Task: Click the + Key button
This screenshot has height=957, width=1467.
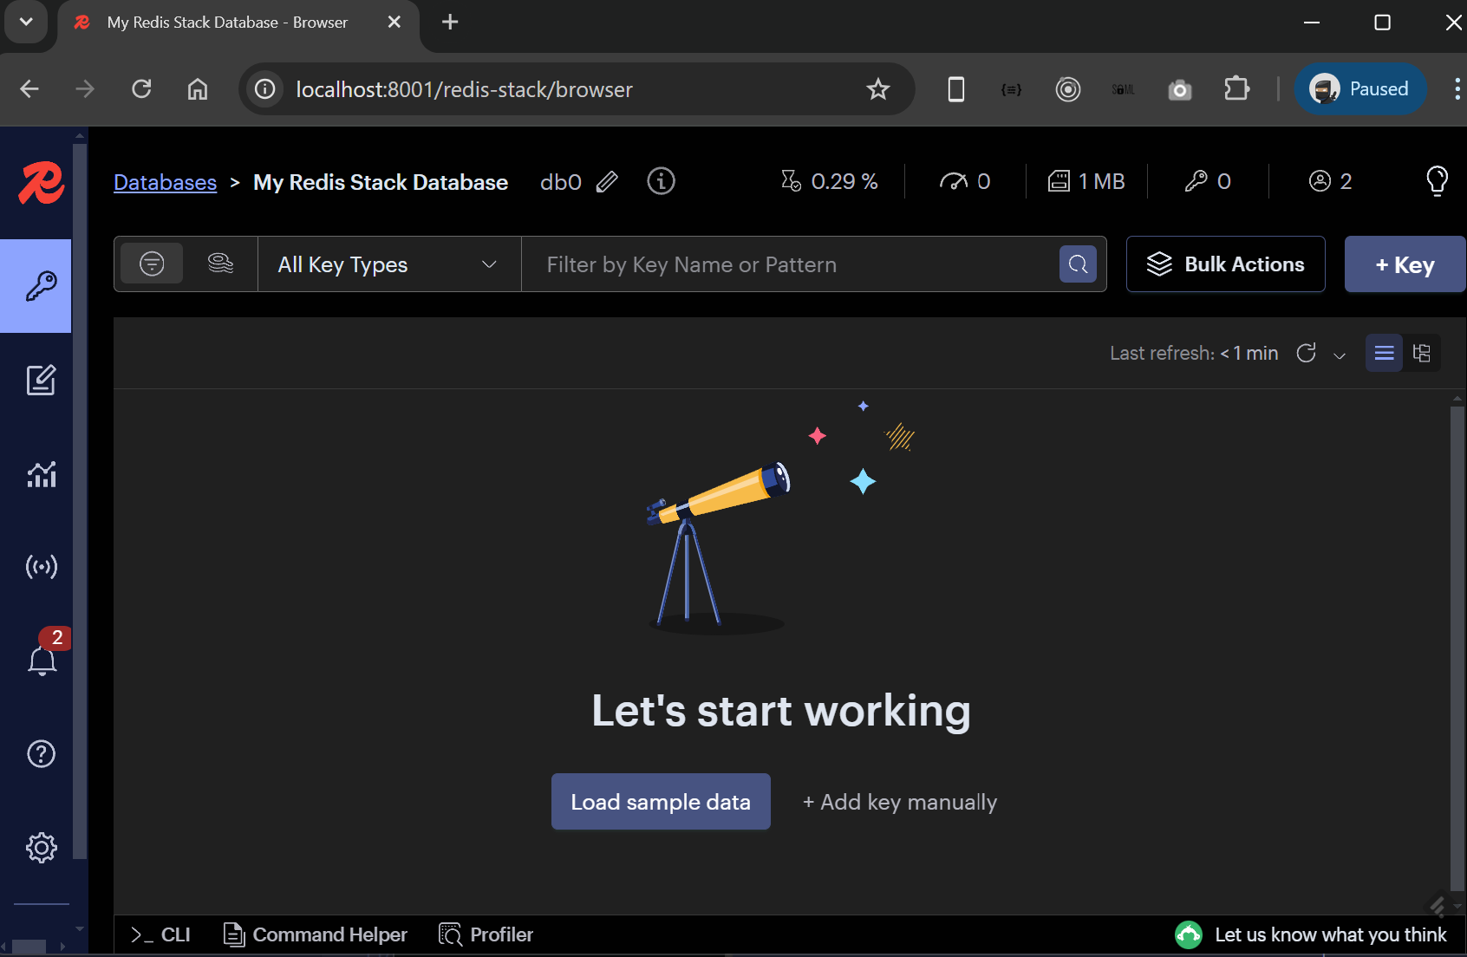Action: click(1405, 264)
